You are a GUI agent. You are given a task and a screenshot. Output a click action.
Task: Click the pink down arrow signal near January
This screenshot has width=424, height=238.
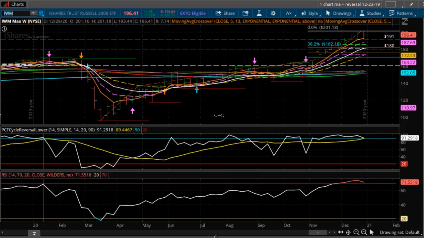(x=49, y=54)
